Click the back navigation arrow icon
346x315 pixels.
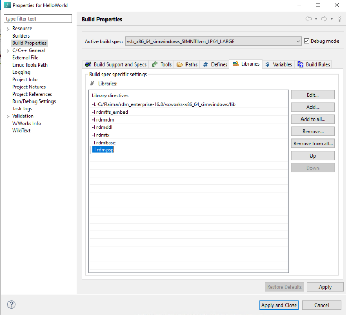308,19
